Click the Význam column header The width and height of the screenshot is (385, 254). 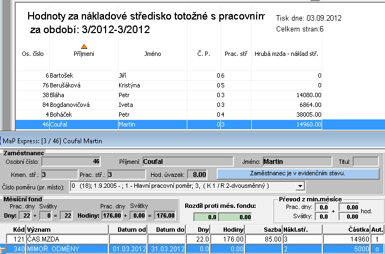(67, 230)
